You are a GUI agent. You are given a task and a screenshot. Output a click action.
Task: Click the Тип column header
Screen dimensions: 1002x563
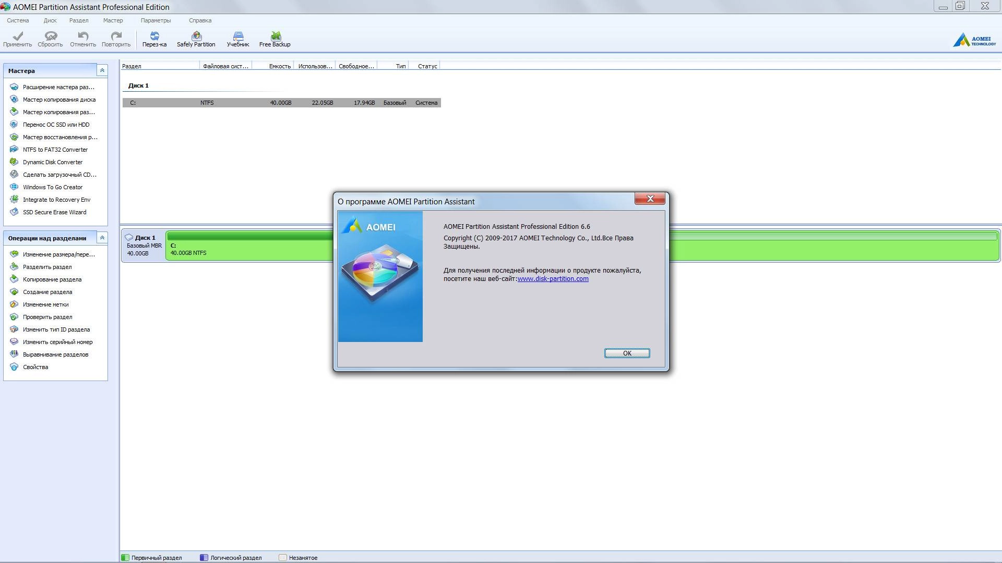click(392, 66)
